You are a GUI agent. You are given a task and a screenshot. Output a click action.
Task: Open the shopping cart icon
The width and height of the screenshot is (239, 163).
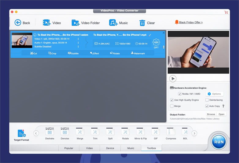click(x=226, y=12)
